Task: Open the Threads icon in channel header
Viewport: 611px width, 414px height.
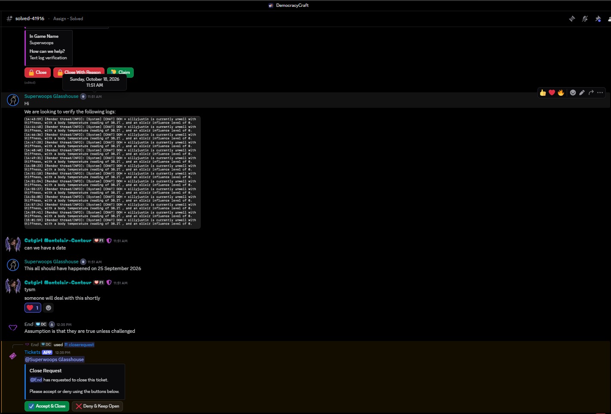Action: pos(572,19)
